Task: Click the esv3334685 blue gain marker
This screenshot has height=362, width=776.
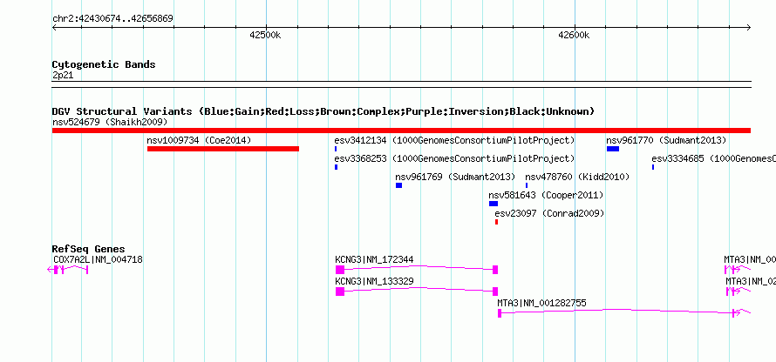Action: pyautogui.click(x=653, y=167)
